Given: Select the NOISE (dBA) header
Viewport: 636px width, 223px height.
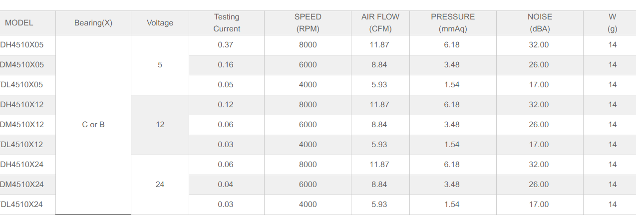Looking at the screenshot, I should click(x=540, y=23).
